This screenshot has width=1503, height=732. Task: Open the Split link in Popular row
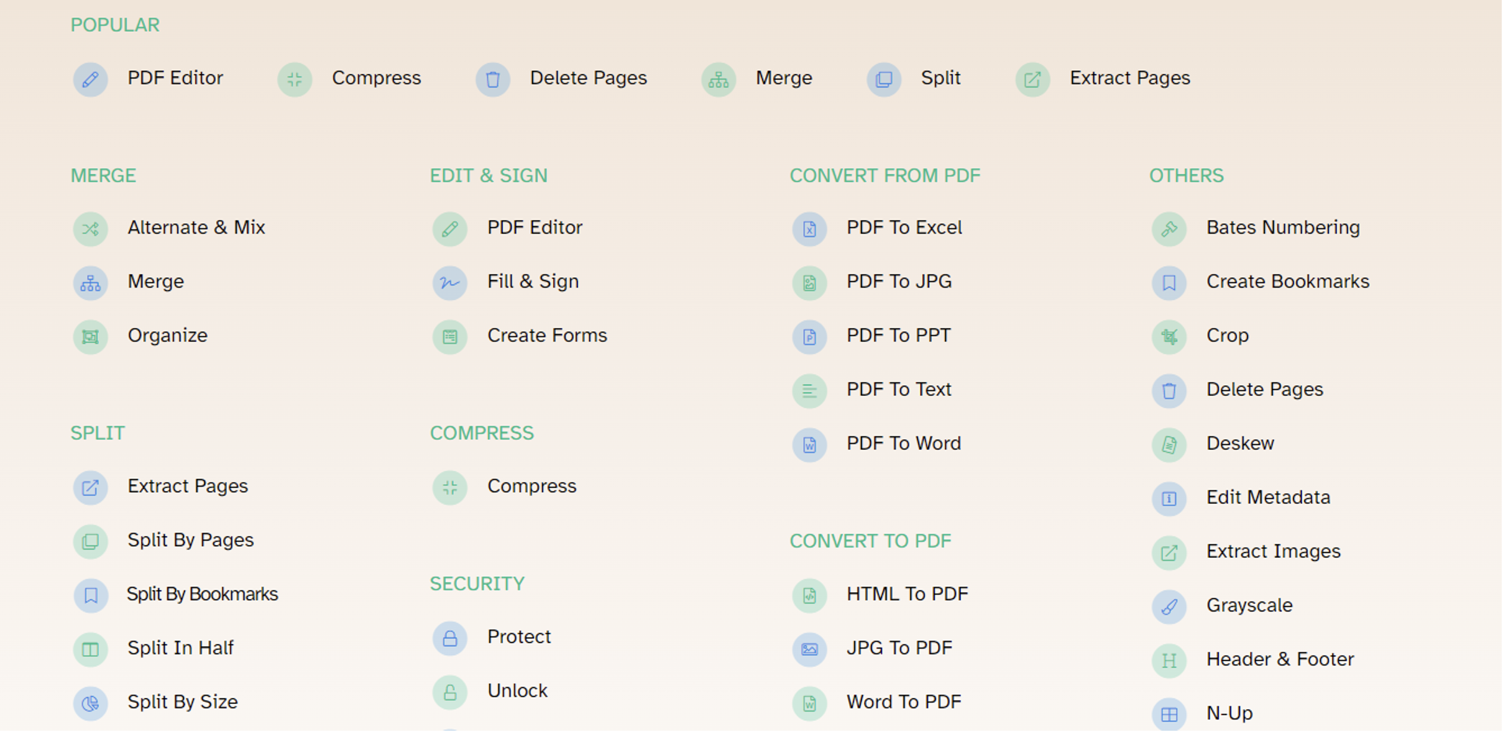[941, 78]
